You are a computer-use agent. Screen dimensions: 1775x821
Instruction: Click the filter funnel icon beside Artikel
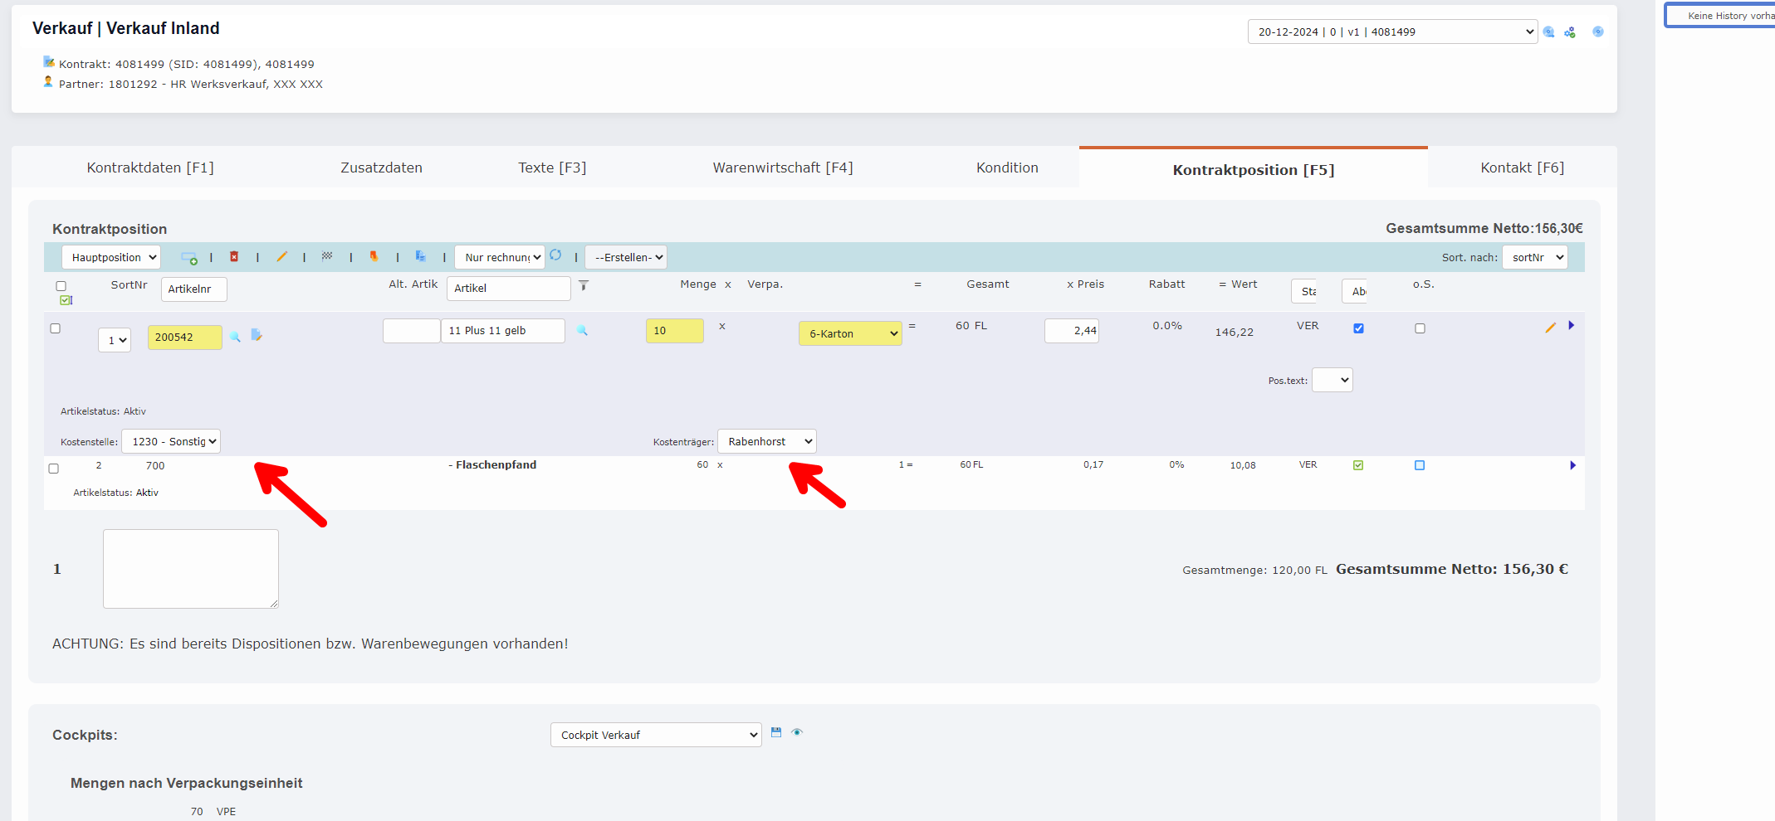pyautogui.click(x=584, y=285)
